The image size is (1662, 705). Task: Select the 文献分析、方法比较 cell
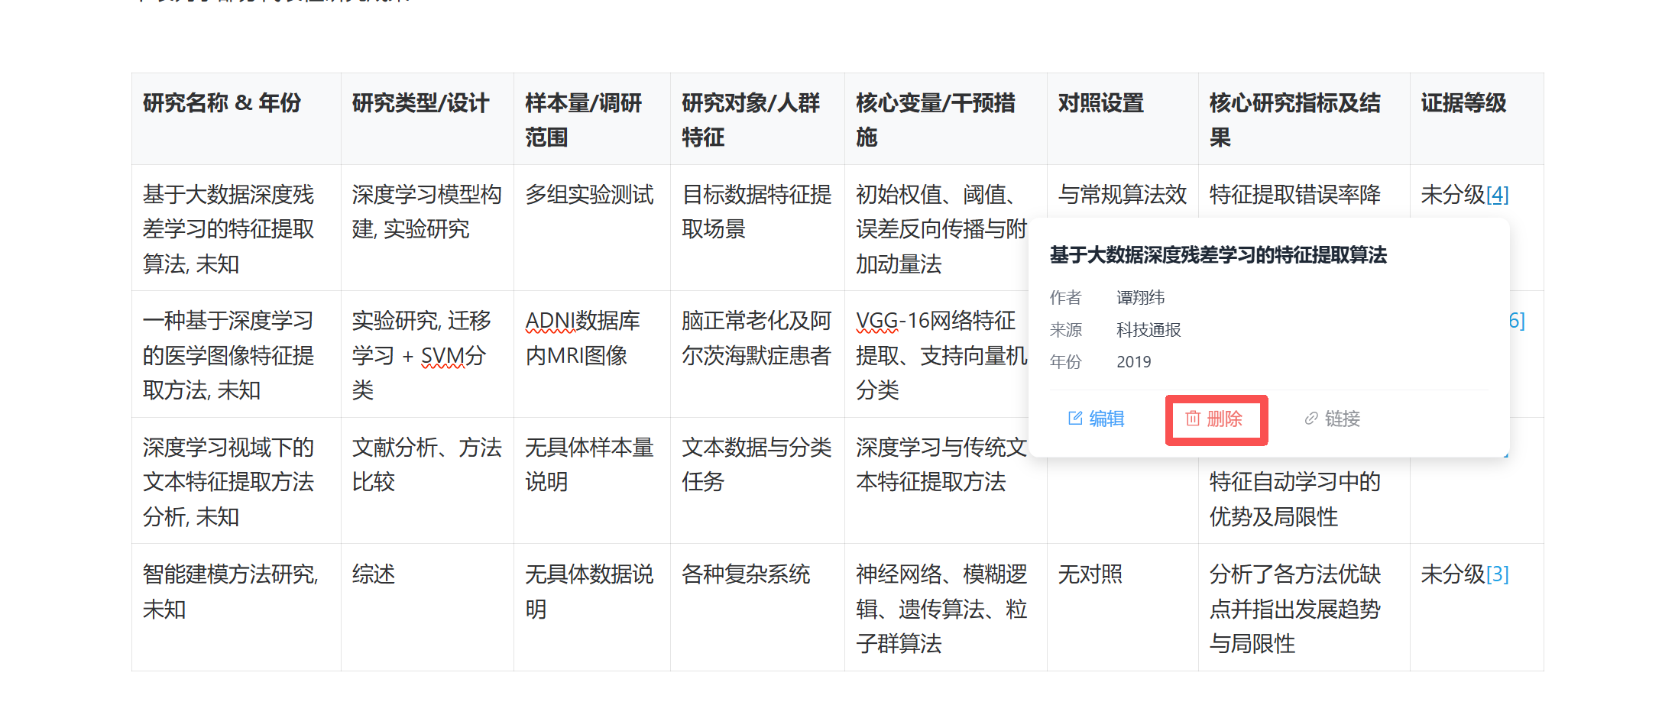[x=426, y=464]
